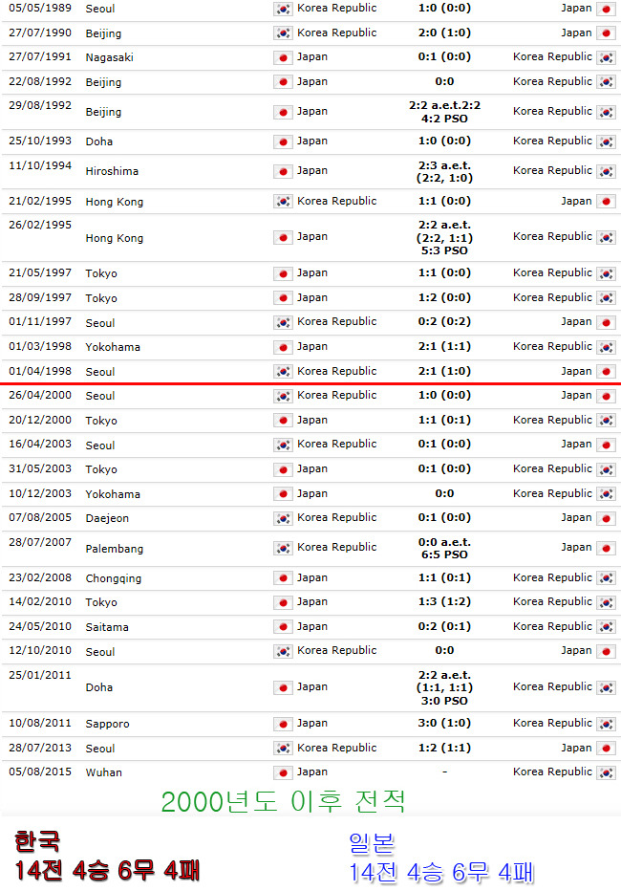Image resolution: width=621 pixels, height=891 pixels.
Task: Click Korea flag icon in 05/05/1989 row
Action: coord(283,10)
